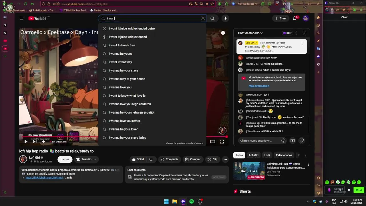Image resolution: width=366 pixels, height=206 pixels.
Task: Play the live video
Action: [x=26, y=141]
